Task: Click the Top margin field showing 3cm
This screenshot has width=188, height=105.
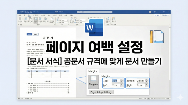Action: [116, 81]
